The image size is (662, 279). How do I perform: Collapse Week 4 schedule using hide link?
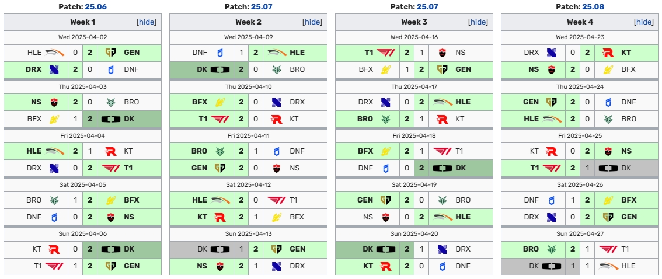pyautogui.click(x=644, y=22)
